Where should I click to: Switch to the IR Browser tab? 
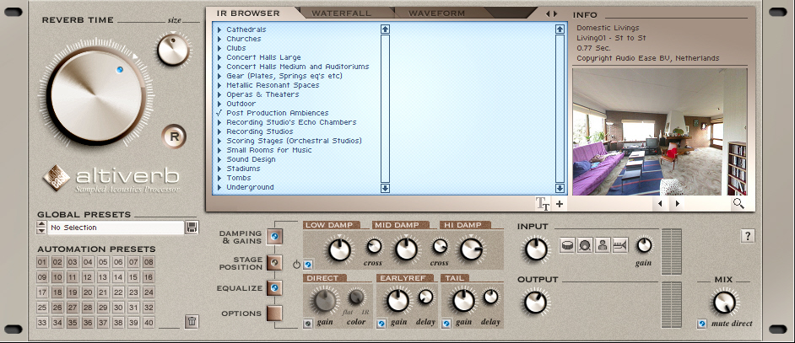click(248, 13)
